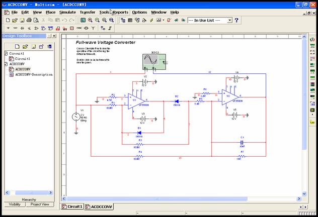Select Circuit1 page under Circuit1 design

tap(22, 59)
